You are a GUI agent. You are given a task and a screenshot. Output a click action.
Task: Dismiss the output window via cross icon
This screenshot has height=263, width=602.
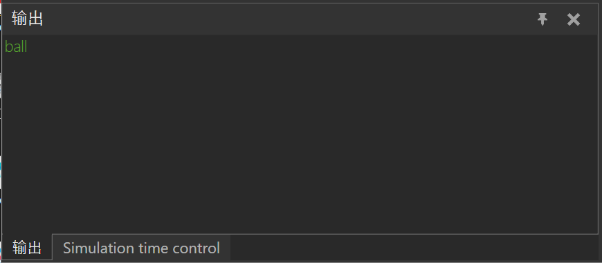tap(573, 19)
